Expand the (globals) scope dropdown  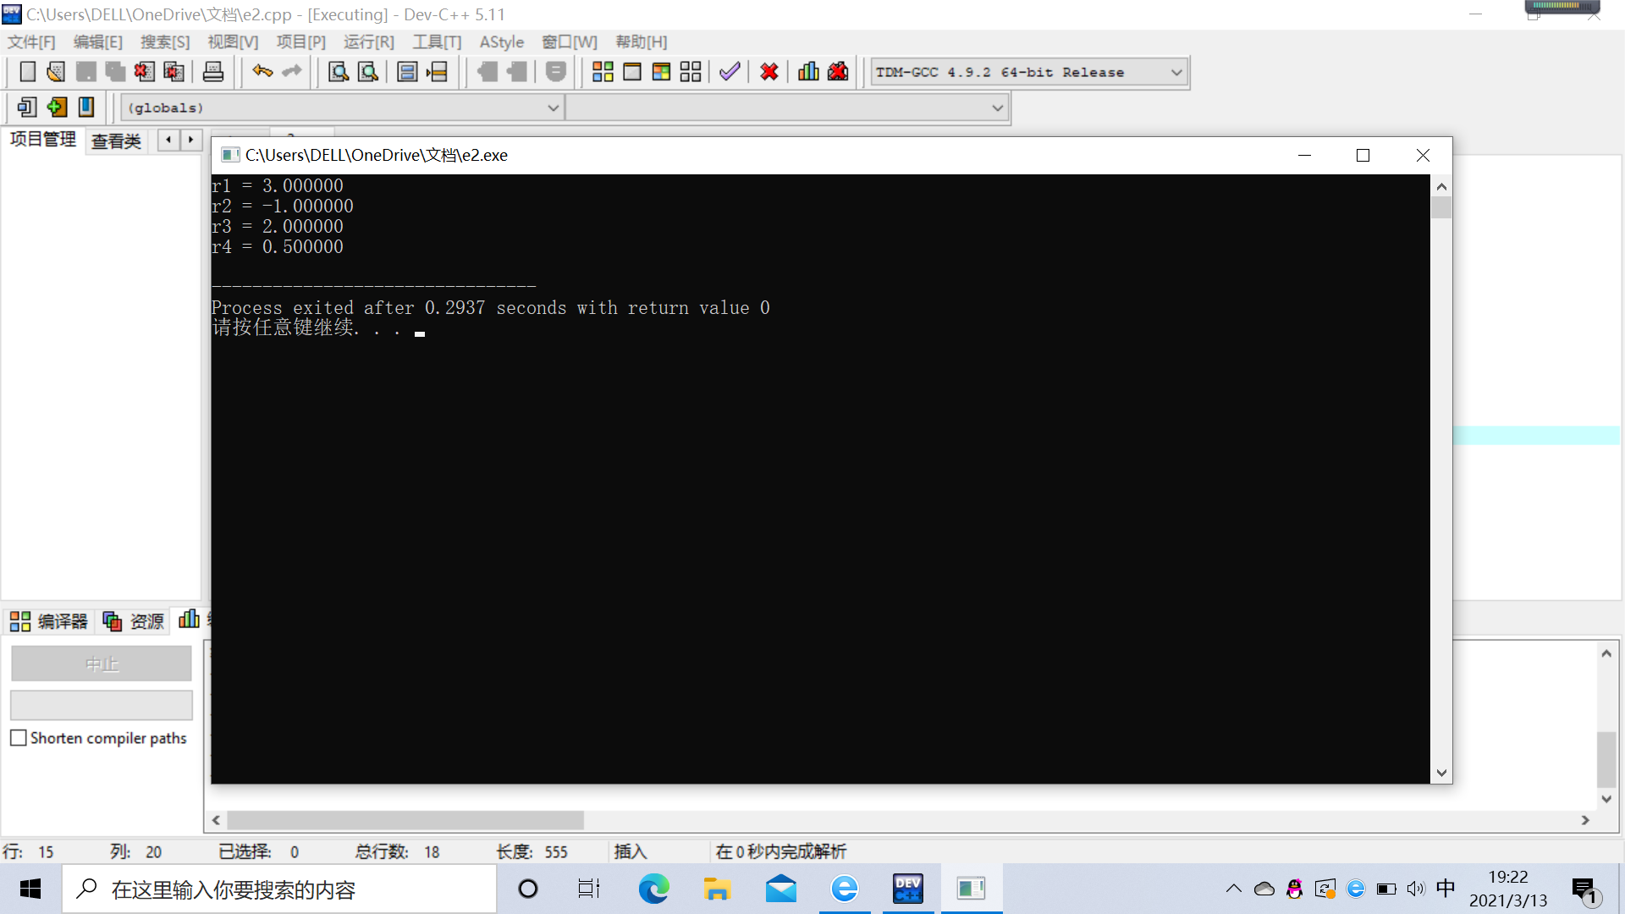553,108
